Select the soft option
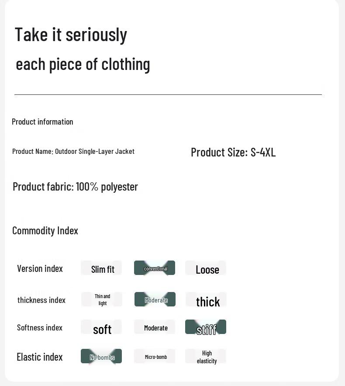 click(x=101, y=328)
